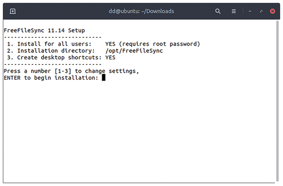Click the Create desktop shortcuts option line
Viewport: 283px width, 186px height.
tap(61, 57)
